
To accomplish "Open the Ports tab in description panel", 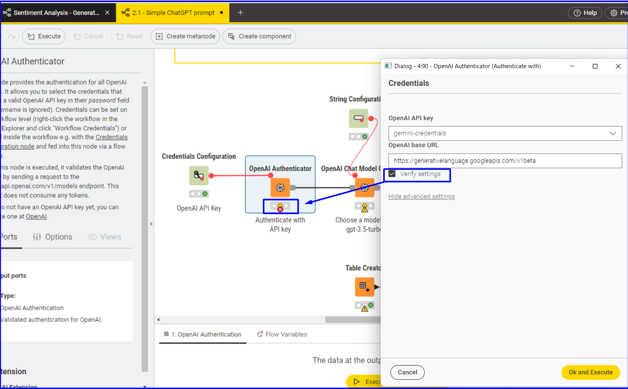I will click(9, 237).
